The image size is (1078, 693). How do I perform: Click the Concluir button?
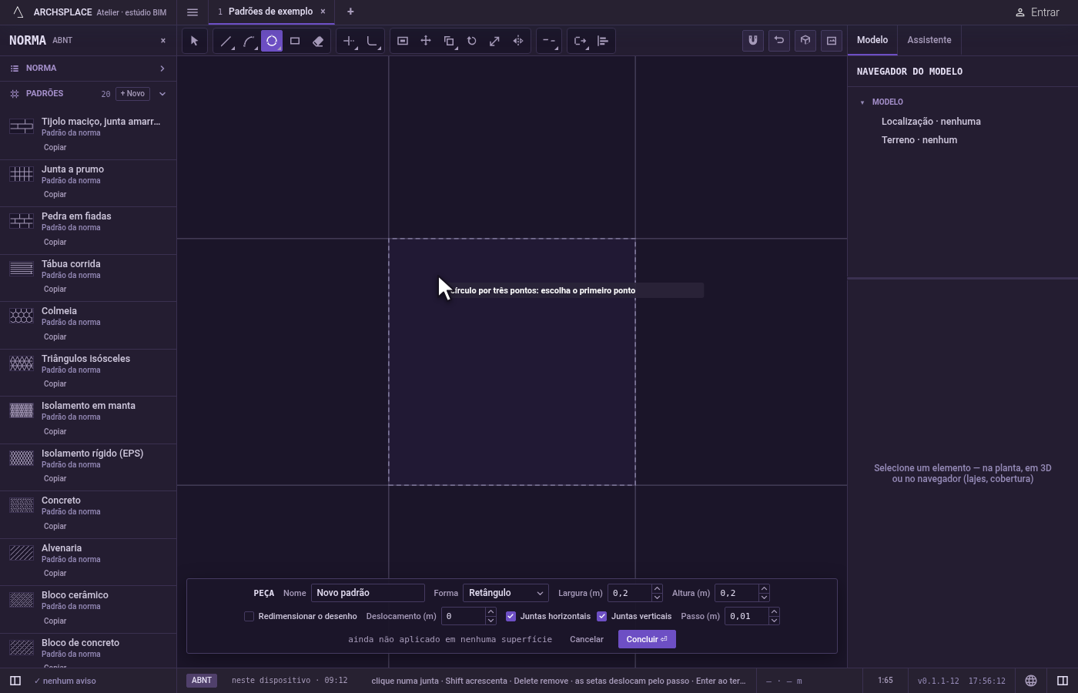click(x=647, y=639)
